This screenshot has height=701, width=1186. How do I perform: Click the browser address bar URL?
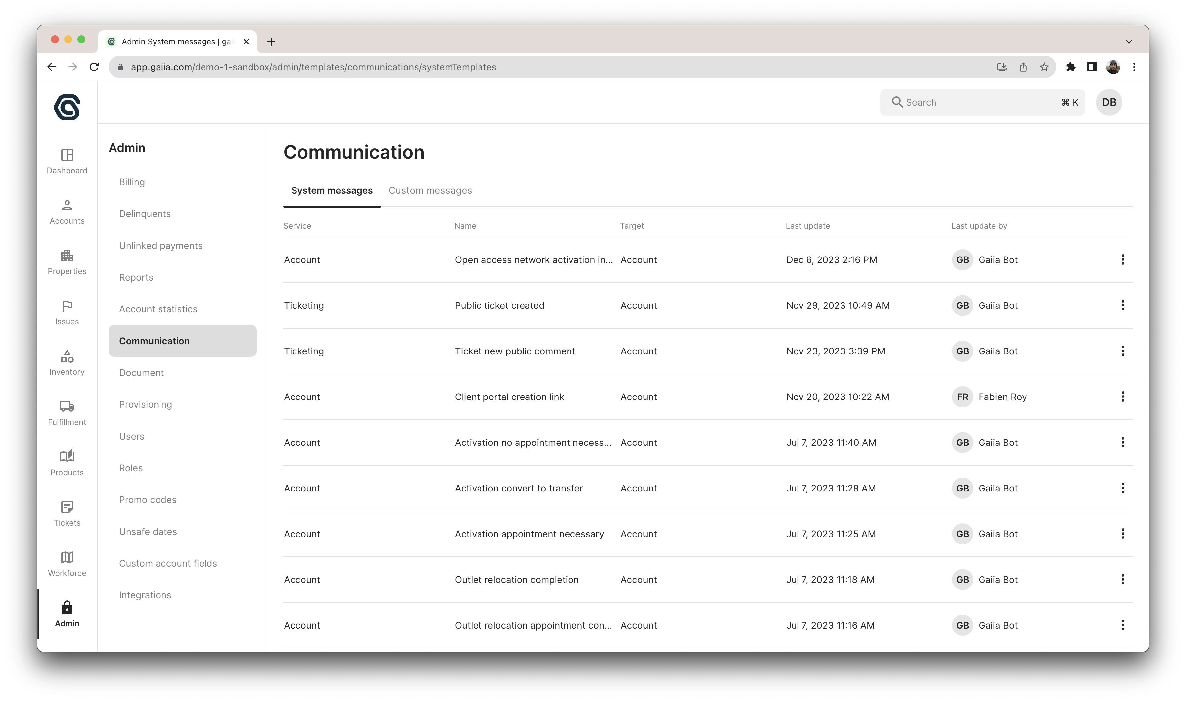313,67
